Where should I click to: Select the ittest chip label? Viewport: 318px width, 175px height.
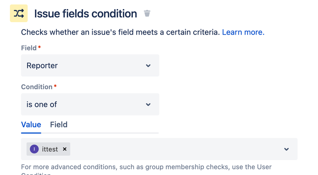point(50,149)
